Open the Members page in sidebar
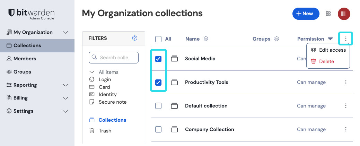The image size is (360, 146). (x=25, y=59)
